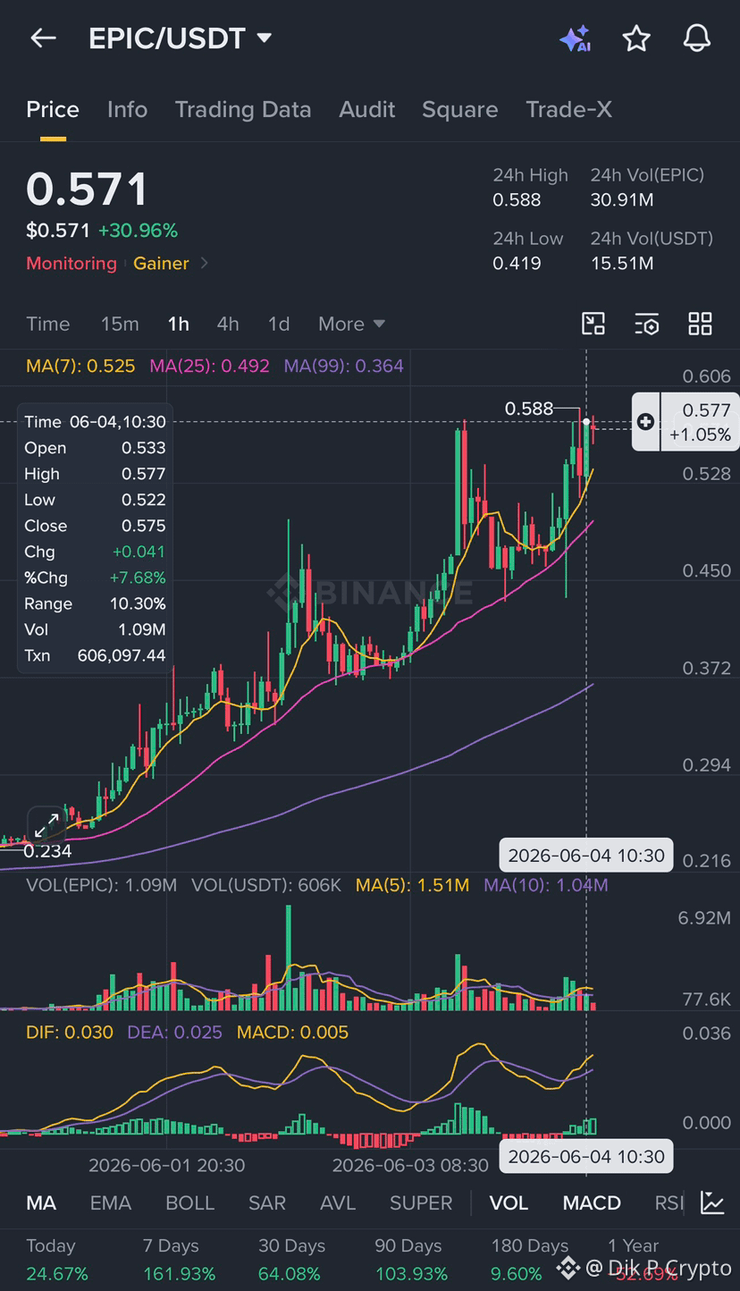Open the EPIC/USDT pair selector dropdown

[x=181, y=38]
